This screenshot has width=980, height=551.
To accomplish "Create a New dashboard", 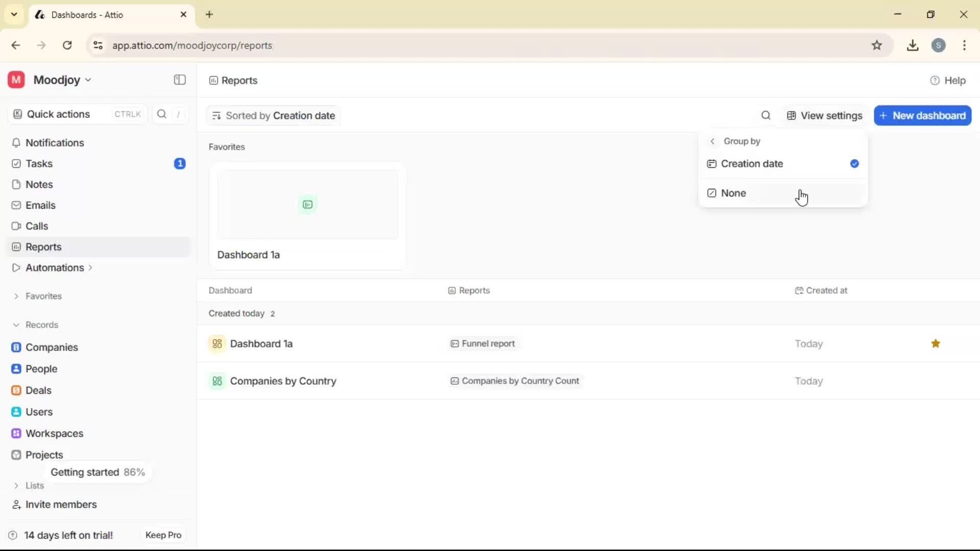I will (922, 115).
